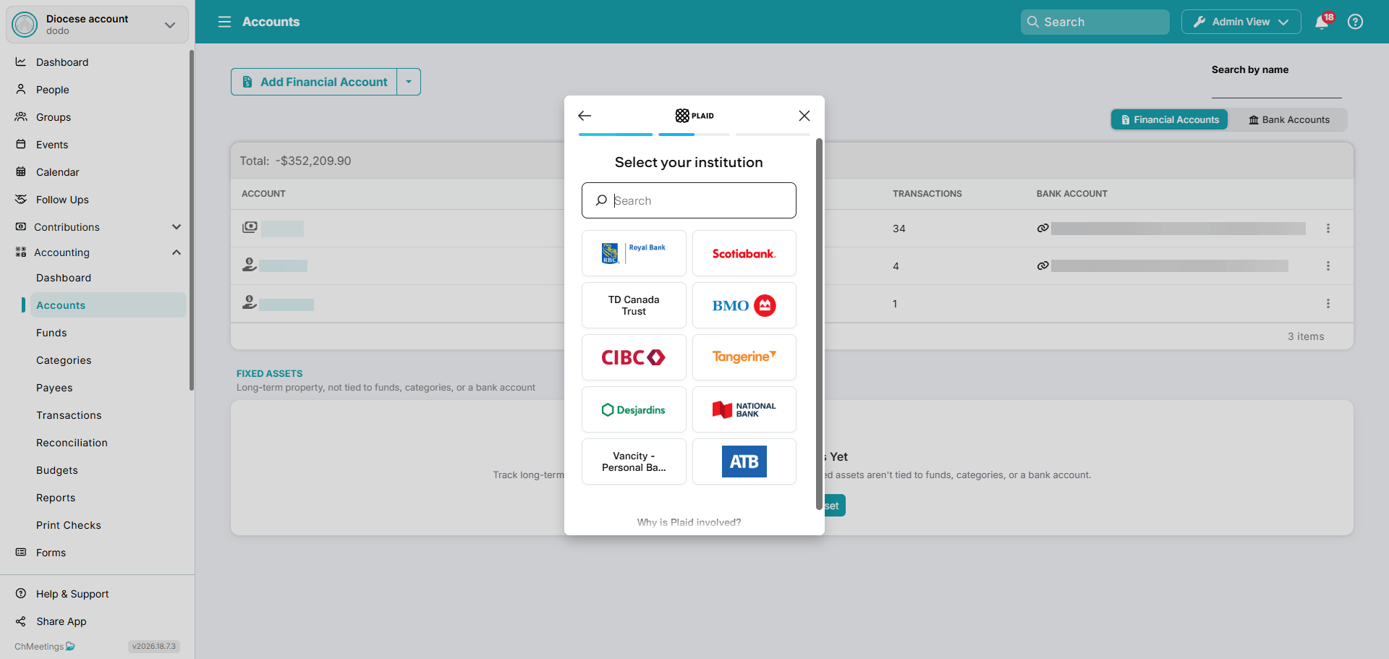This screenshot has height=659, width=1389.
Task: Select Scotiabank institution
Action: 744,253
